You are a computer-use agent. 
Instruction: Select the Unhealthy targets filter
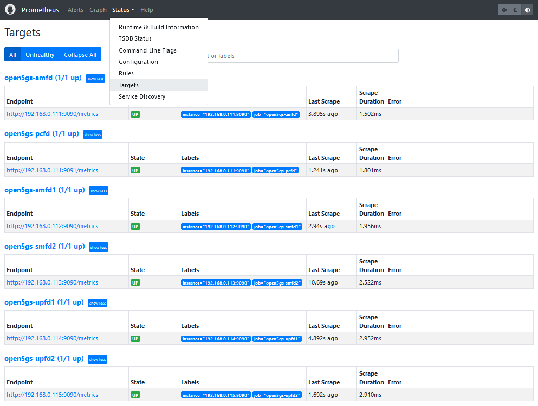pos(40,55)
